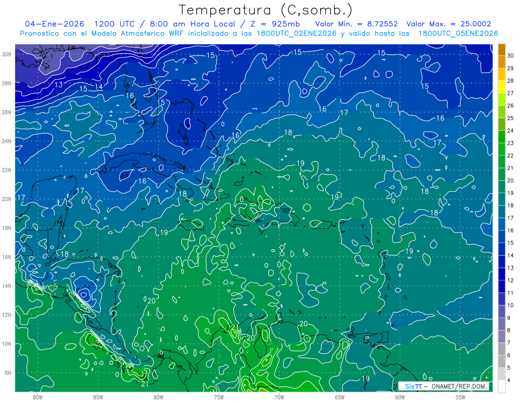
Task: Click the '8N' latitude label
Action: pyautogui.click(x=9, y=373)
